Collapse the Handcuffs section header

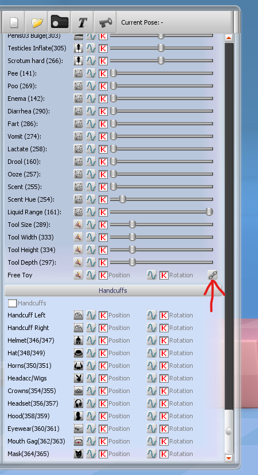click(x=113, y=291)
